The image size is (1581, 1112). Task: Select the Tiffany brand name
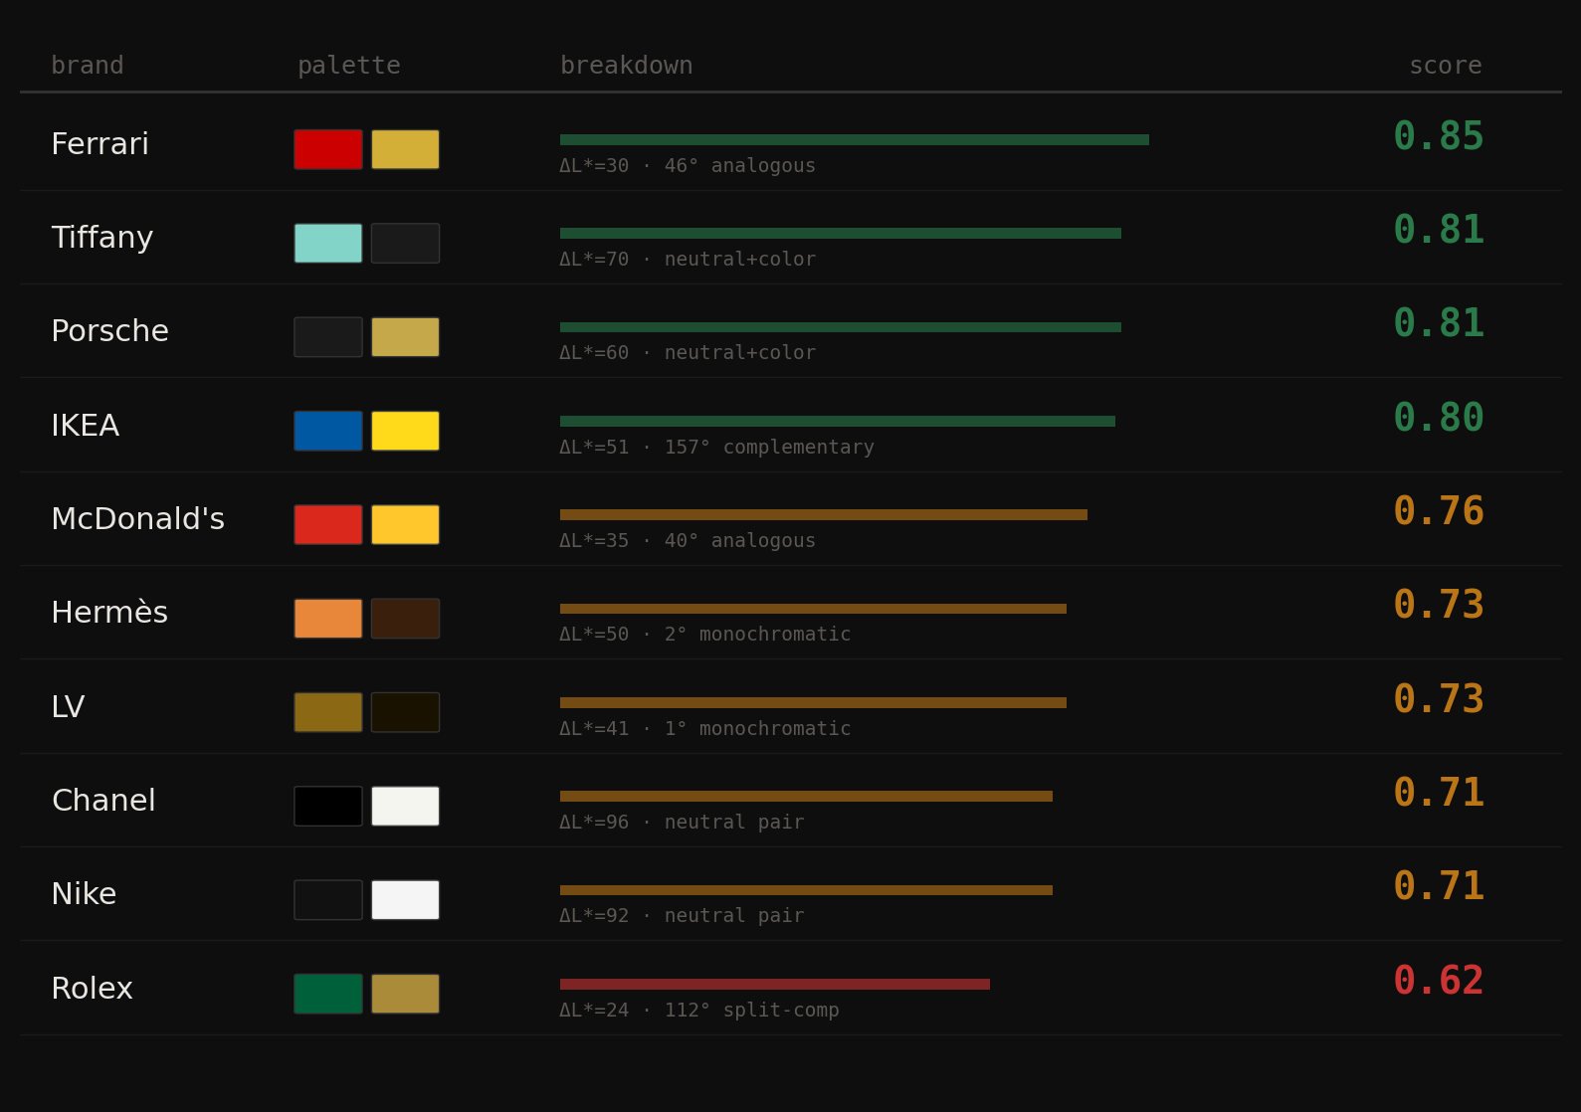102,239
